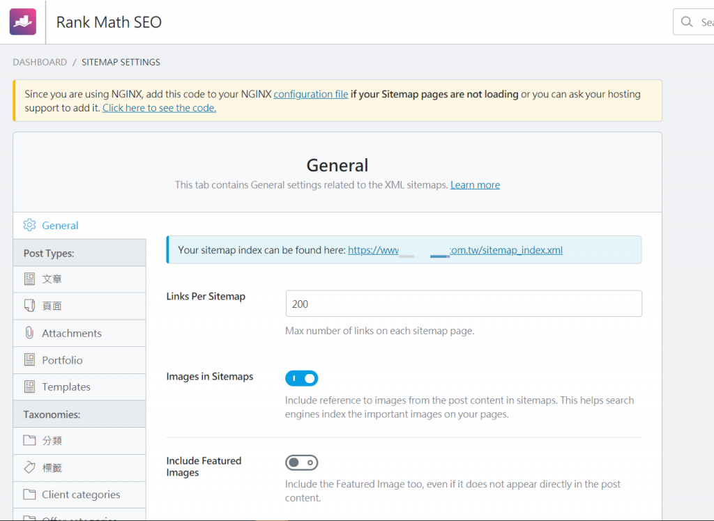Disable the Images in Sitemaps toggle

(301, 378)
